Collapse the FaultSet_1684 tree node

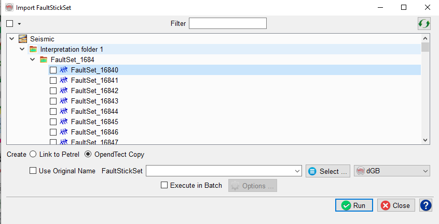(x=33, y=59)
